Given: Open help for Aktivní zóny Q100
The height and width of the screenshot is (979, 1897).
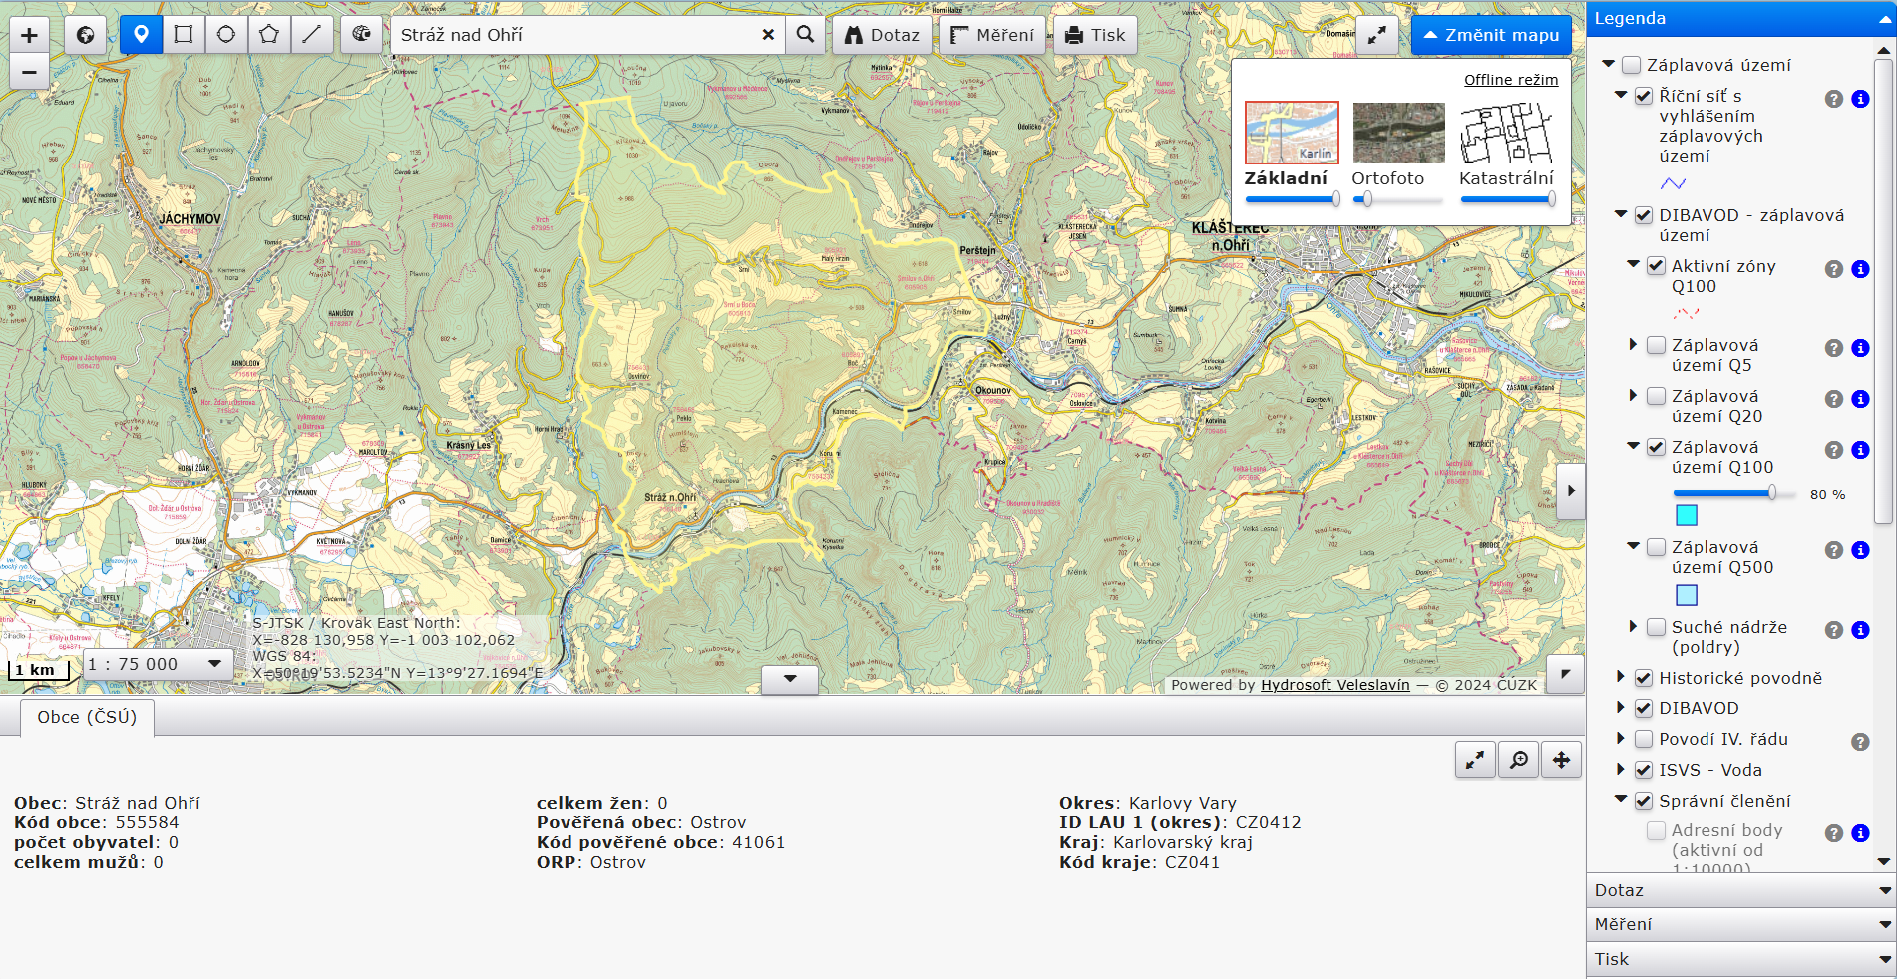Looking at the screenshot, I should point(1834,269).
